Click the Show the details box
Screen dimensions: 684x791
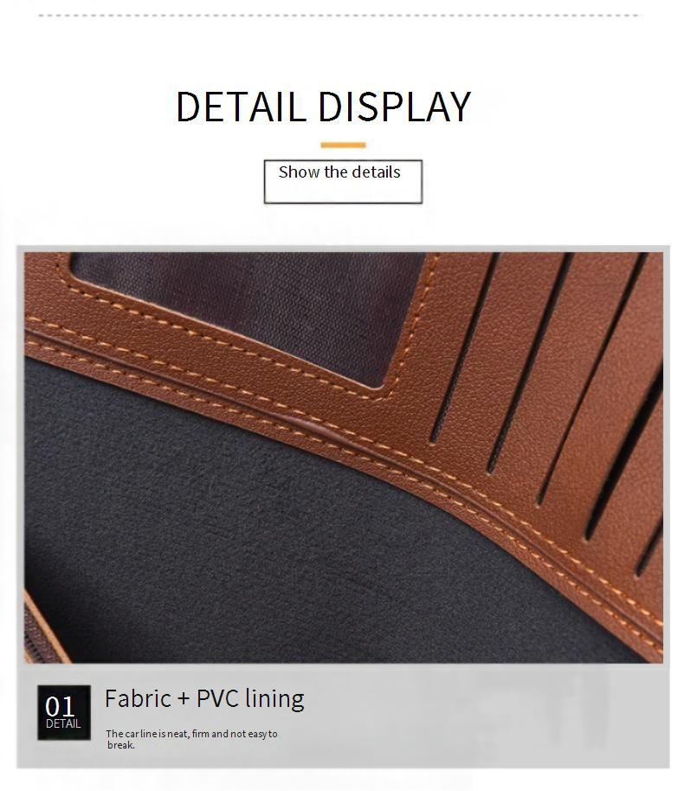[x=343, y=182]
